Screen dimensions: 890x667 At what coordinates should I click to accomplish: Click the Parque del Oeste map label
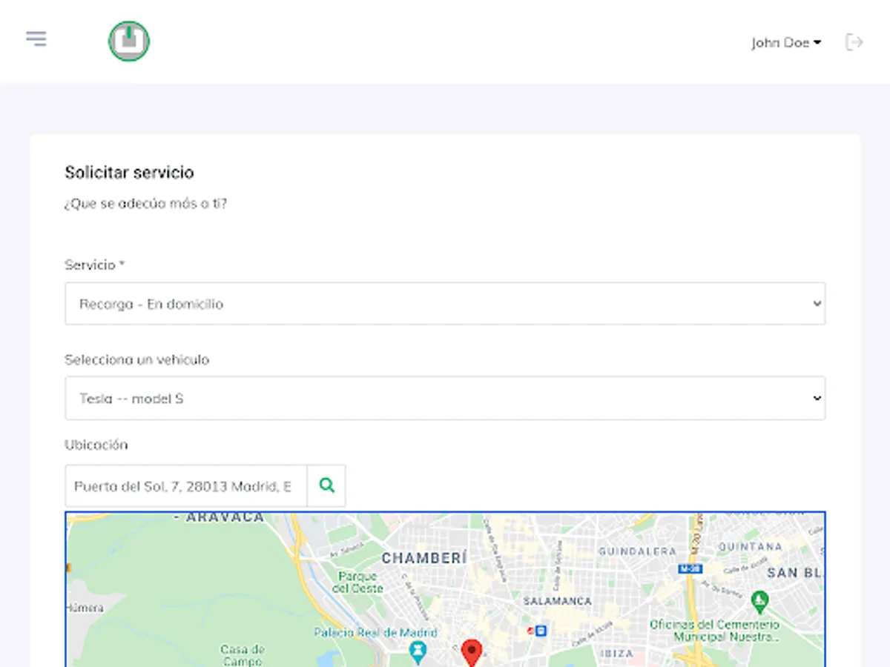coord(358,582)
